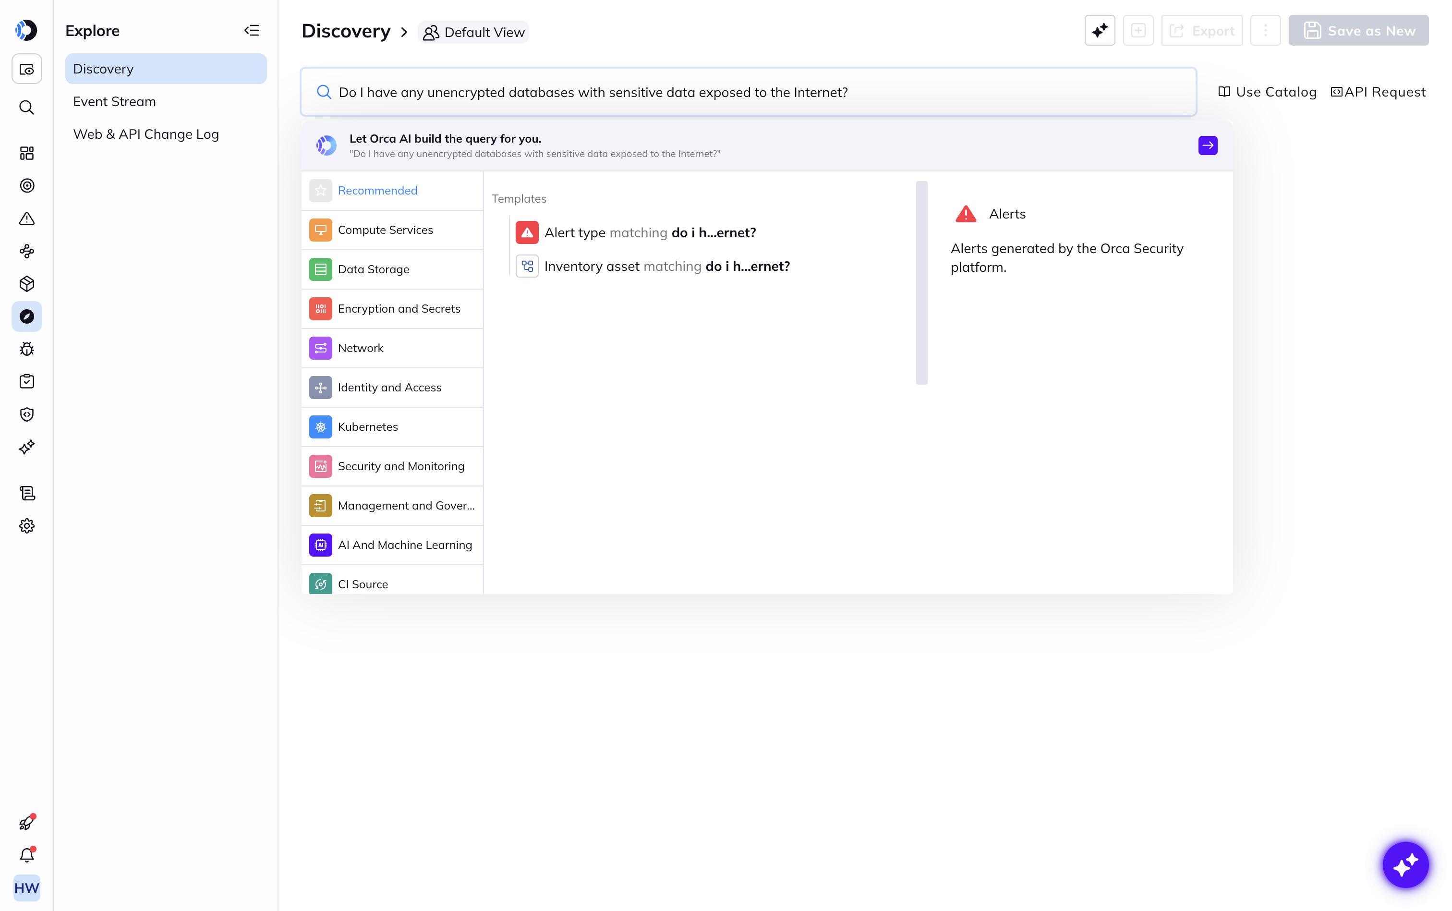Select Network category
Viewport: 1452px width, 911px height.
pos(392,348)
